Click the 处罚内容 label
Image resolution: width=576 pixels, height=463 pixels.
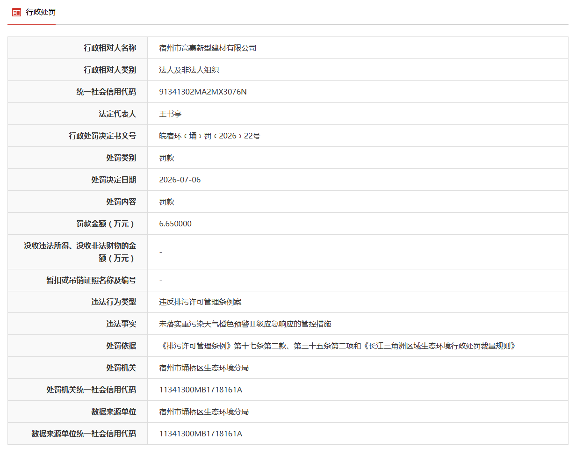point(121,202)
